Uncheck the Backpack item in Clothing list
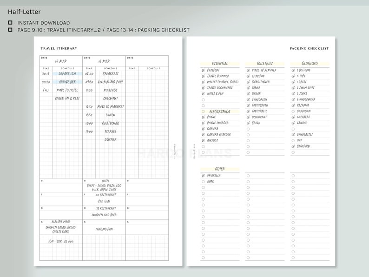This screenshot has width=369, height=277. click(x=293, y=146)
